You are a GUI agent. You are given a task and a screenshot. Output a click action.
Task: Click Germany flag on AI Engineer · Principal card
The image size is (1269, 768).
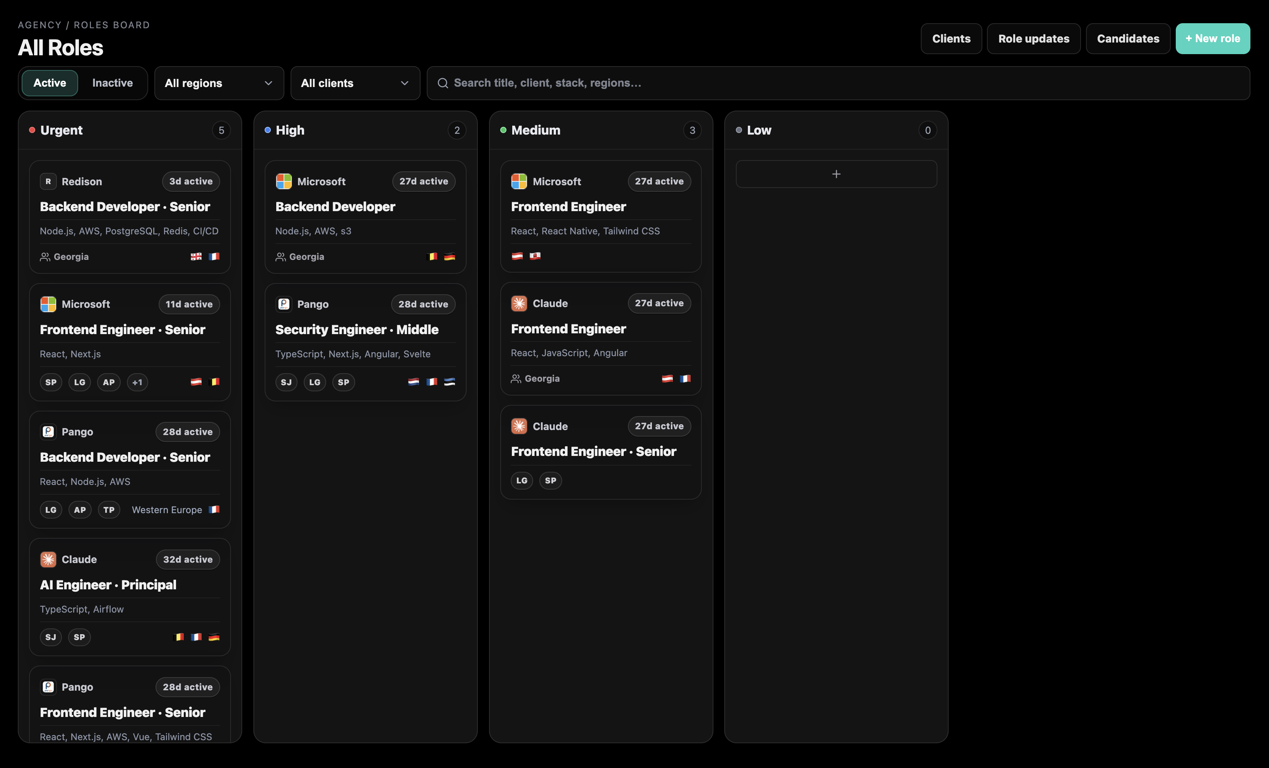pos(214,637)
